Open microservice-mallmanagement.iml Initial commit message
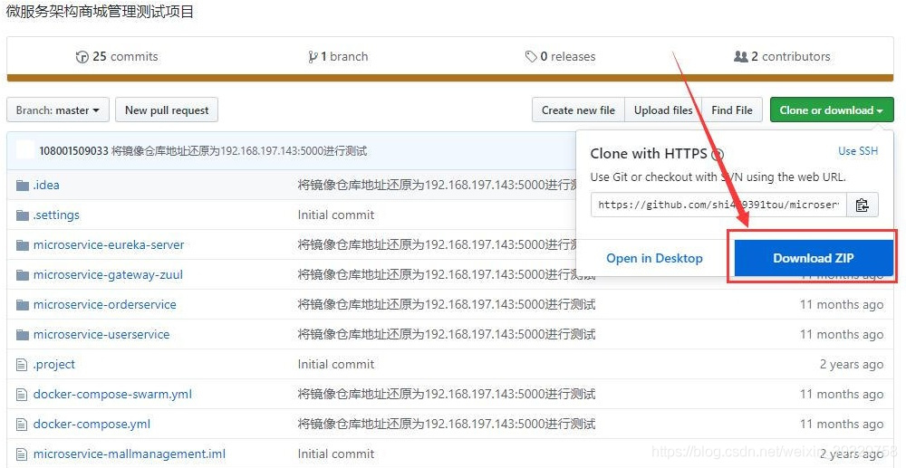906x468 pixels. tap(336, 454)
